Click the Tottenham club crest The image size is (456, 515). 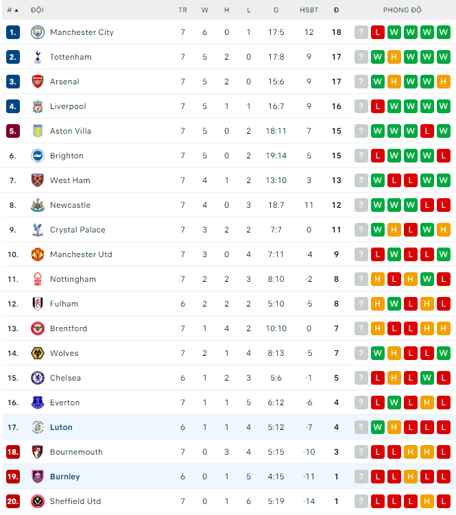38,57
